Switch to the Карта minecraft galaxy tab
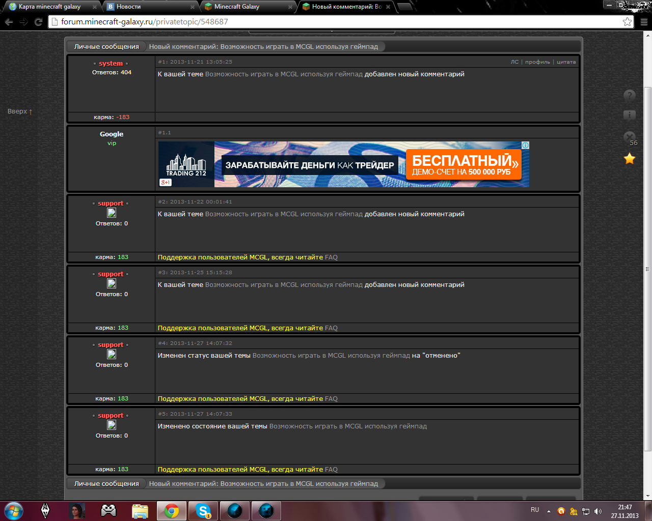 tap(49, 7)
